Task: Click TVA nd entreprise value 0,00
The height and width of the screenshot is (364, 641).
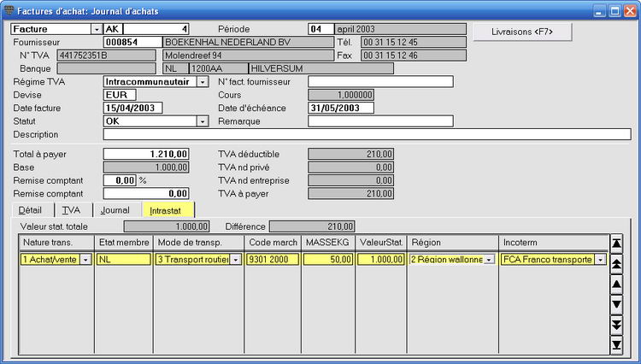Action: (x=350, y=180)
